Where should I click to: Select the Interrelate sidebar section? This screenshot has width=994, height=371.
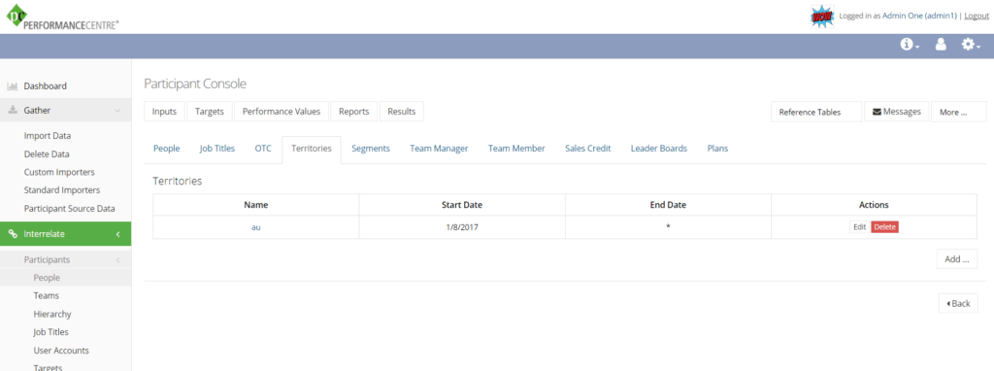coord(65,234)
